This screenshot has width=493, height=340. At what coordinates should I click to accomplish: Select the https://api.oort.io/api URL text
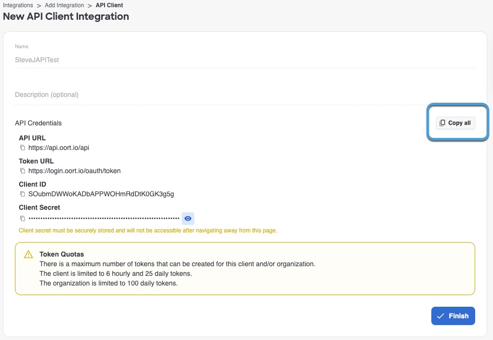[58, 148]
